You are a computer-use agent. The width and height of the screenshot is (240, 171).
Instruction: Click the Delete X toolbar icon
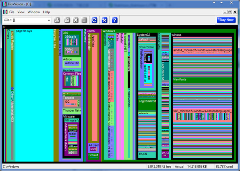(75, 20)
